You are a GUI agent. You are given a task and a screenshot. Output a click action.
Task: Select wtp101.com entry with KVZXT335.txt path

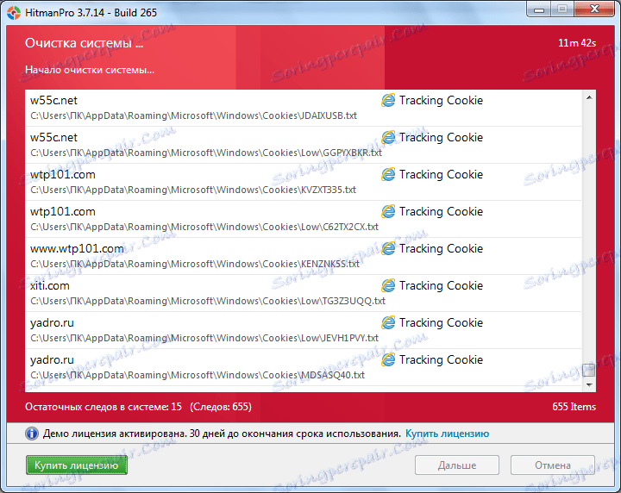click(304, 182)
